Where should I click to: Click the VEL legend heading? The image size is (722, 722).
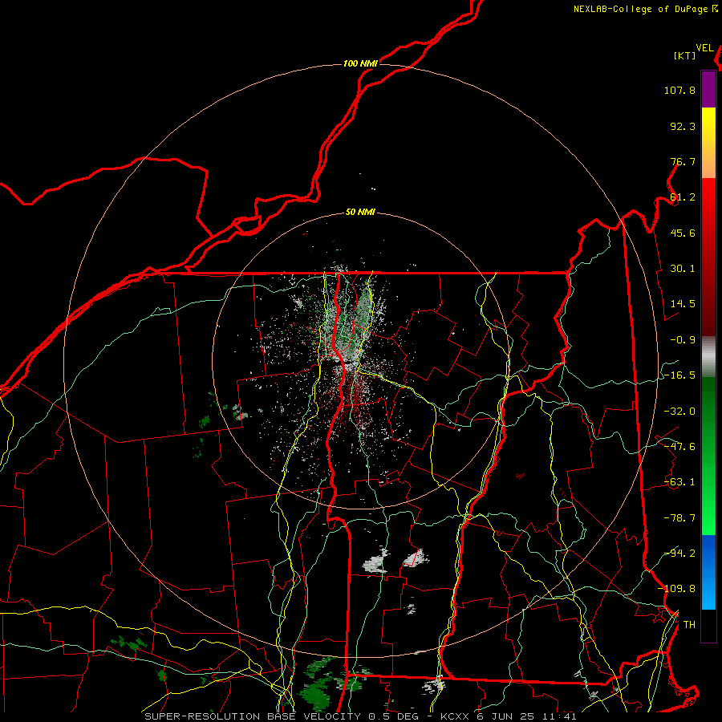coord(704,48)
